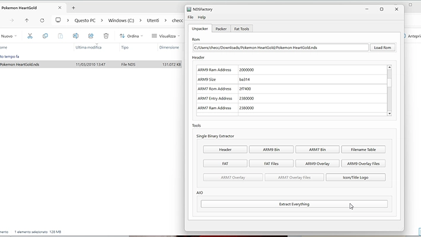Open a new File Explorer tab with plus

(74, 8)
